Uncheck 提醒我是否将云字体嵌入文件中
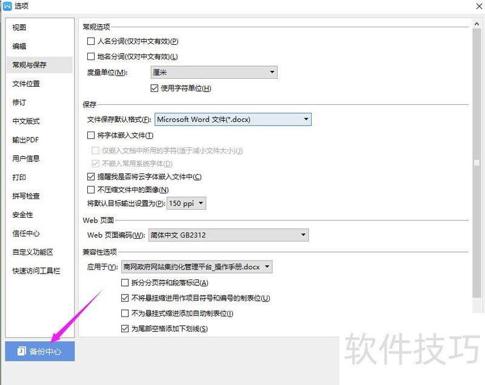485x385 pixels. tap(91, 176)
